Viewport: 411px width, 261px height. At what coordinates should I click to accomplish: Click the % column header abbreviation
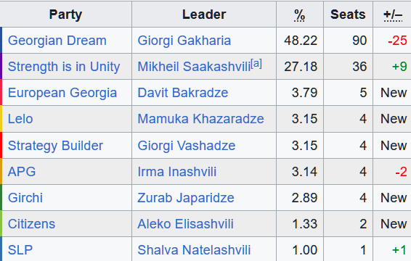click(299, 14)
